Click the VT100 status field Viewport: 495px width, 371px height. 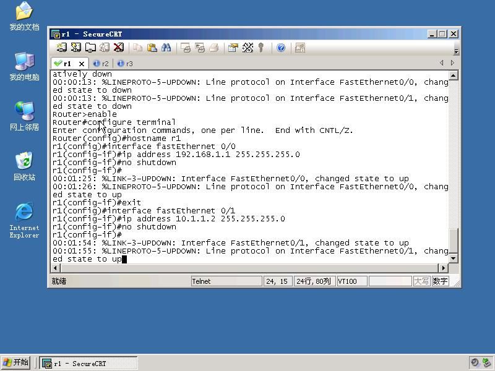point(352,281)
